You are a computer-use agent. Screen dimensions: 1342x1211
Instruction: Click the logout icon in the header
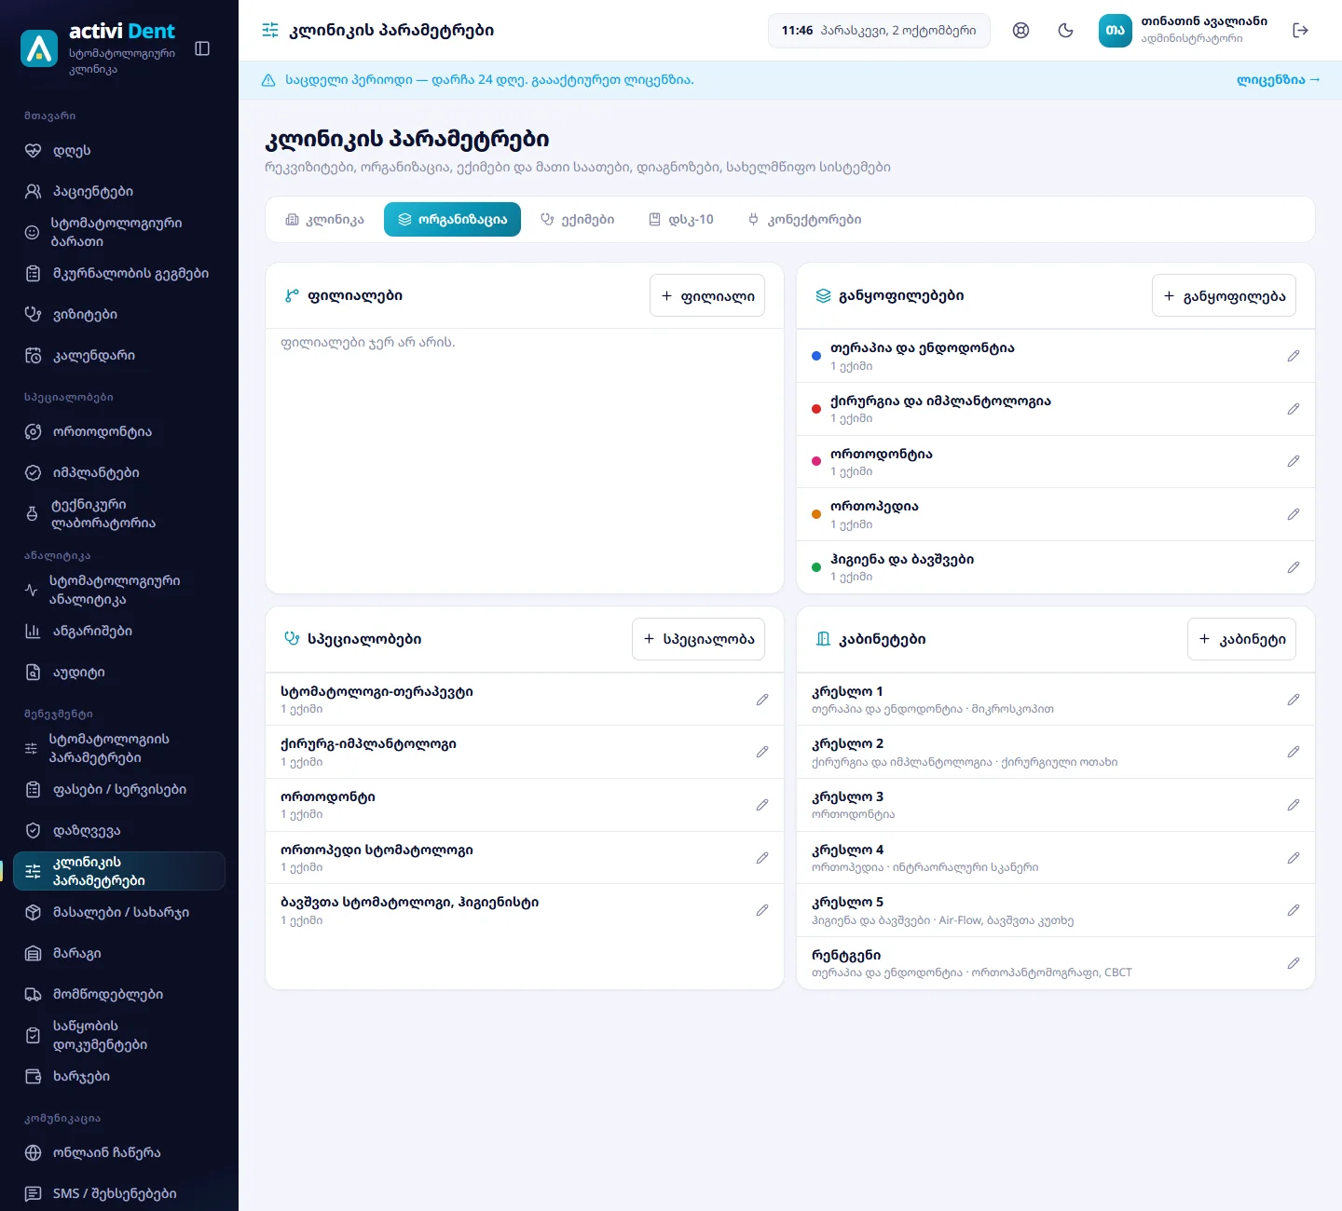coord(1301,31)
